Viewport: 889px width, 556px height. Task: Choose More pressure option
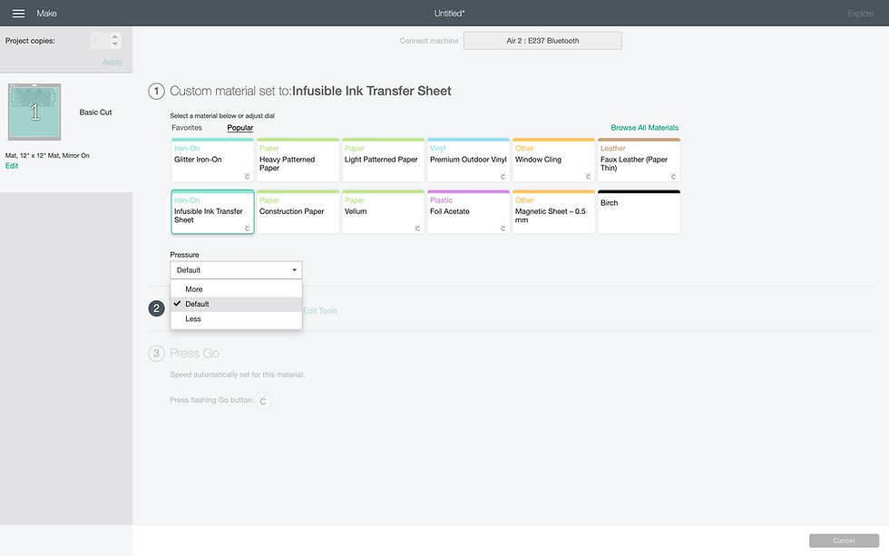tap(236, 289)
